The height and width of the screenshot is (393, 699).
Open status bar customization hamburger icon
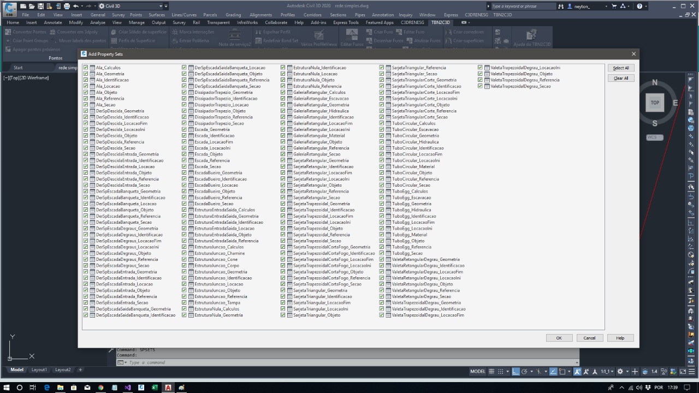tap(691, 371)
